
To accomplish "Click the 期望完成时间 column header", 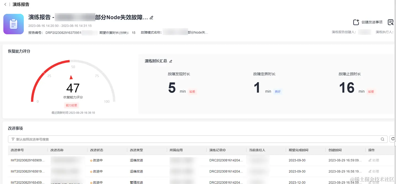I will point(298,150).
